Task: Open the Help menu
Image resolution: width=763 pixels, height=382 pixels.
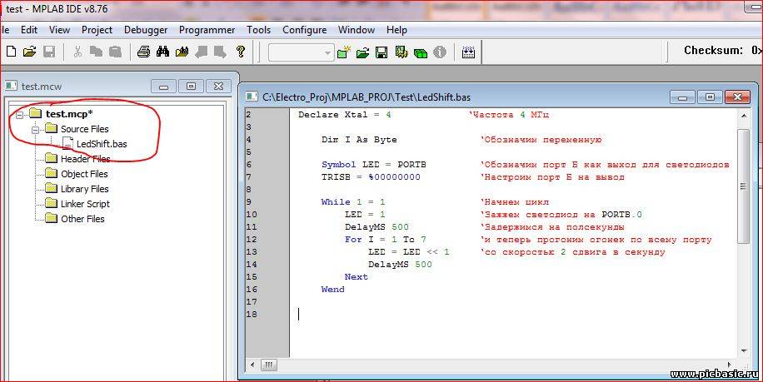Action: coord(396,30)
